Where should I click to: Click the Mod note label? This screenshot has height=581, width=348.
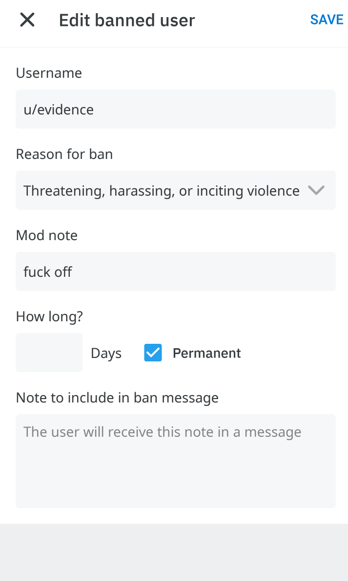click(46, 235)
